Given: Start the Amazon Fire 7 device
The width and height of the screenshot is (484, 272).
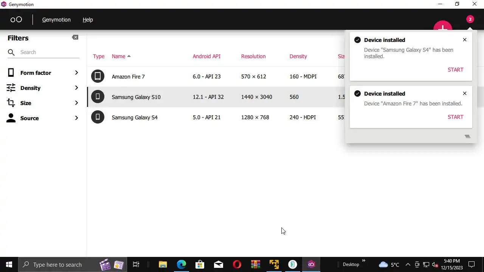Looking at the screenshot, I should [455, 117].
